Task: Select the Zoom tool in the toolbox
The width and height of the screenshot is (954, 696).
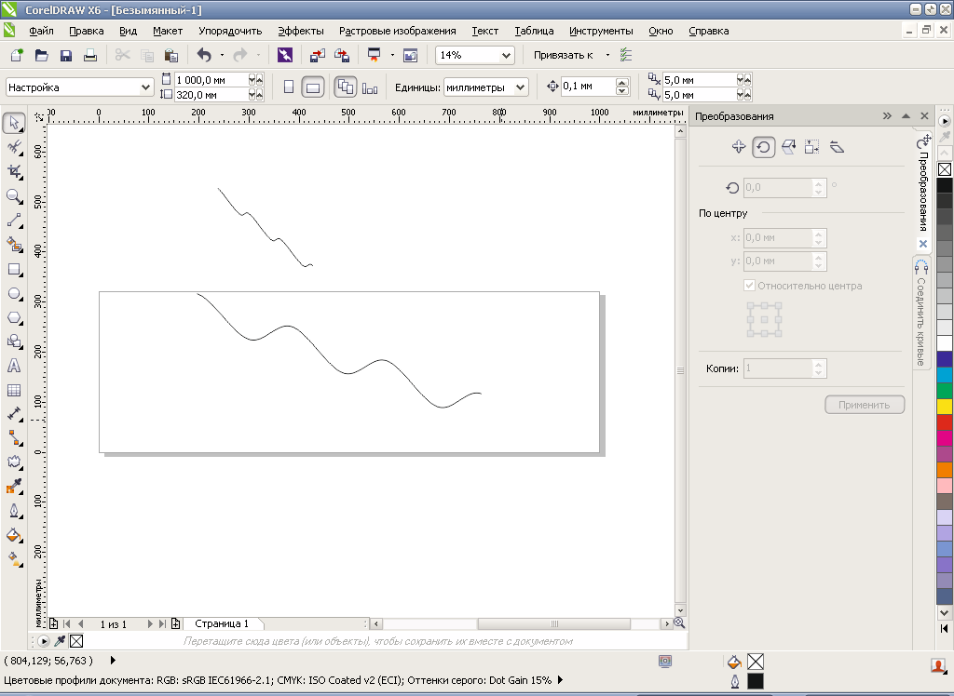Action: [x=14, y=196]
